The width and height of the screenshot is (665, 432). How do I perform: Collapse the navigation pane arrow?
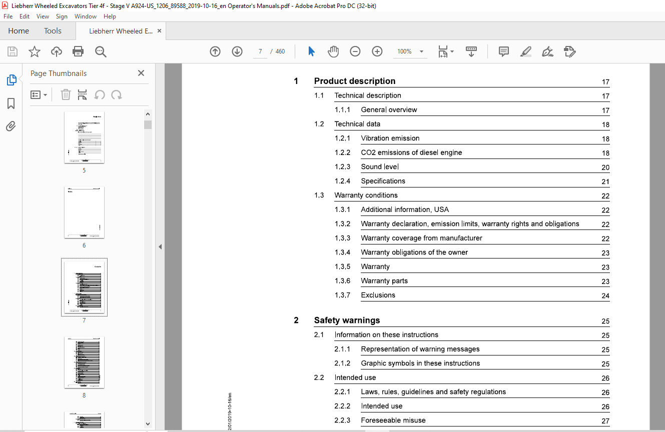point(160,246)
